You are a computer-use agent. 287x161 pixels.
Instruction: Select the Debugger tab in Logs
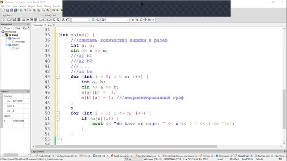[224, 156]
